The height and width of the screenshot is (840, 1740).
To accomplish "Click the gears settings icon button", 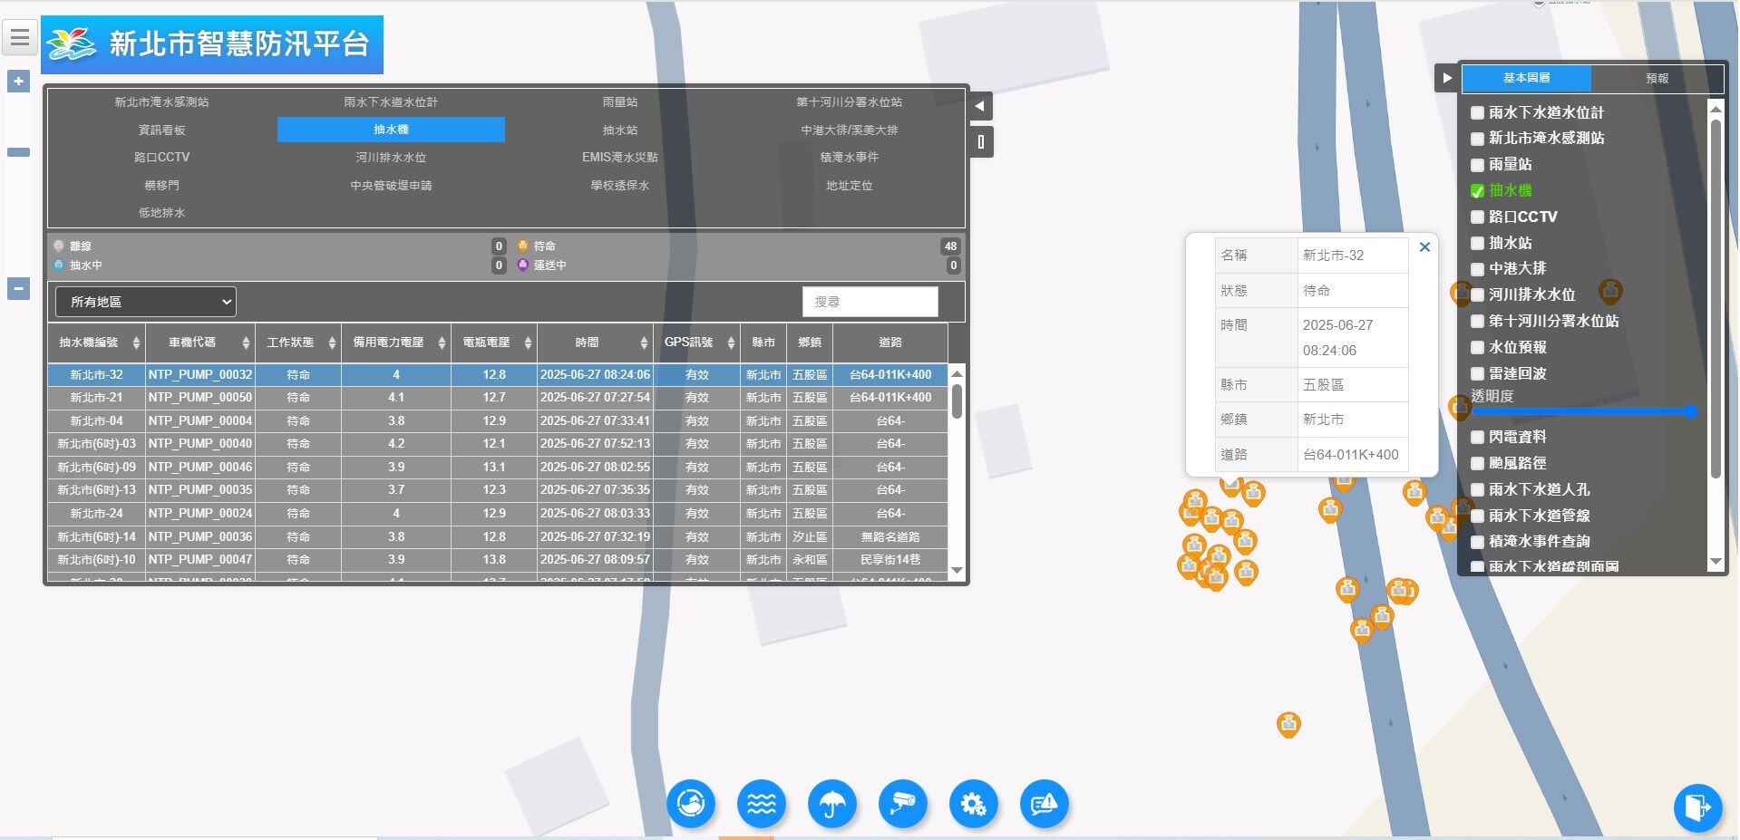I will (973, 804).
